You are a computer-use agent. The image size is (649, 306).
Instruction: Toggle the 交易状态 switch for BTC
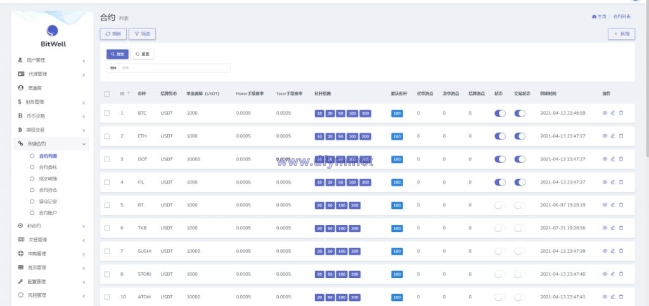click(520, 113)
